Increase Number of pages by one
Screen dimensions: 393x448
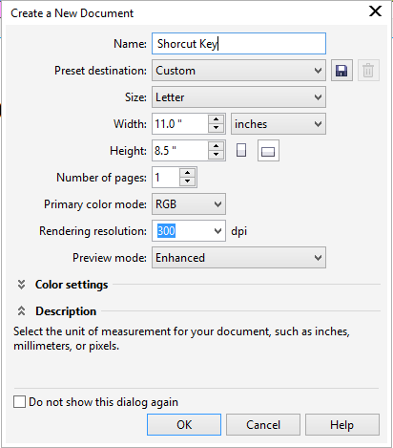click(188, 173)
